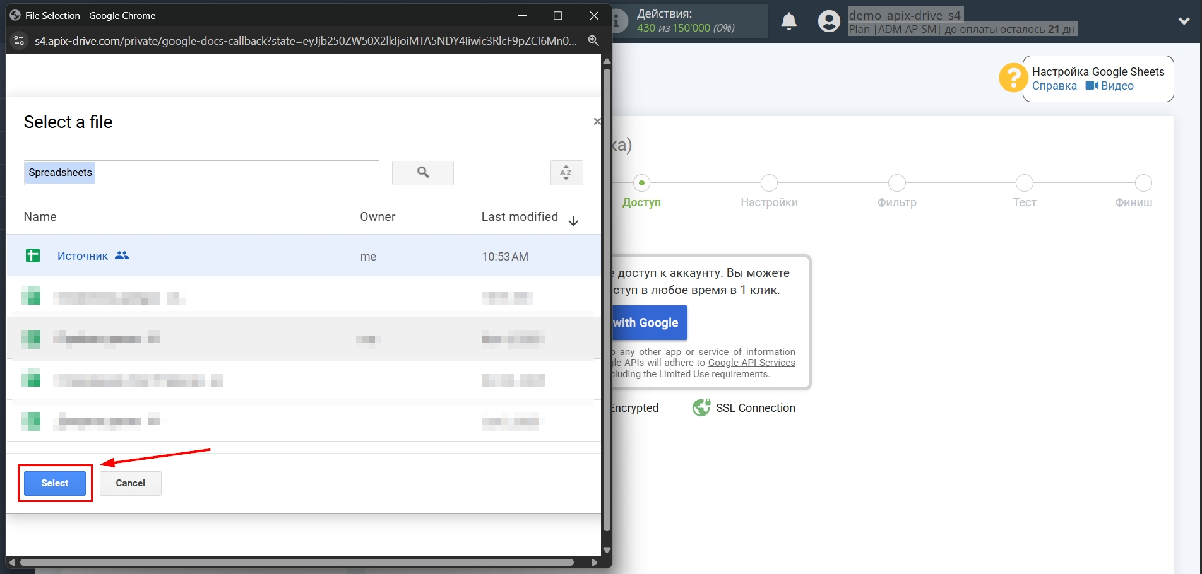Open the Справка link

[x=1053, y=85]
